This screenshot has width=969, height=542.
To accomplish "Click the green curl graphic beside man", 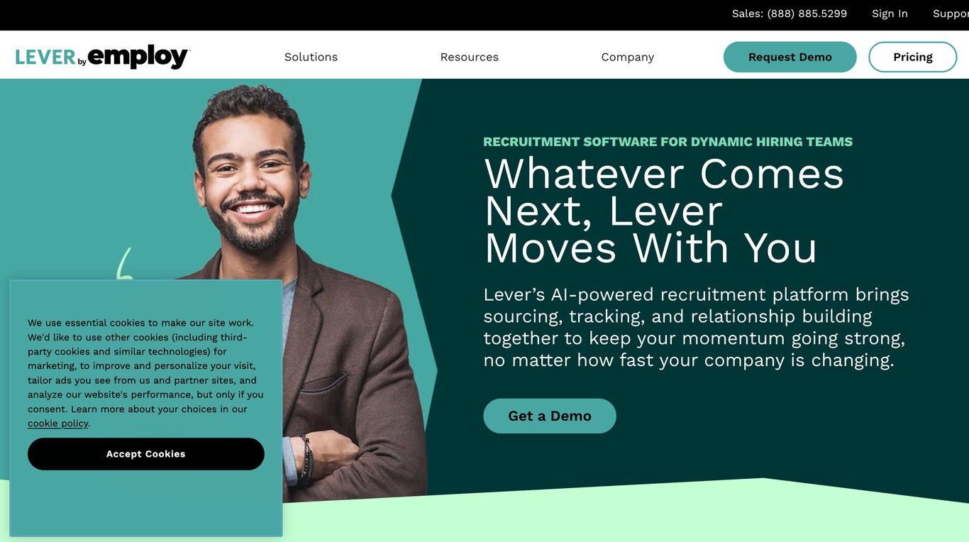I will pos(124,262).
